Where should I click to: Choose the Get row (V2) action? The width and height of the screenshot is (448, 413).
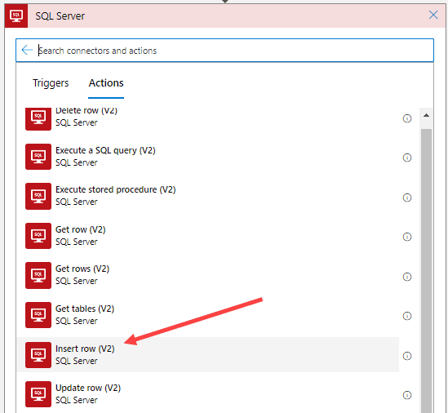coord(80,229)
